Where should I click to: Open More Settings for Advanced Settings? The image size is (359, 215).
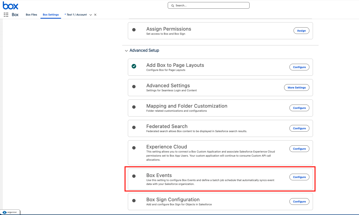click(x=297, y=88)
